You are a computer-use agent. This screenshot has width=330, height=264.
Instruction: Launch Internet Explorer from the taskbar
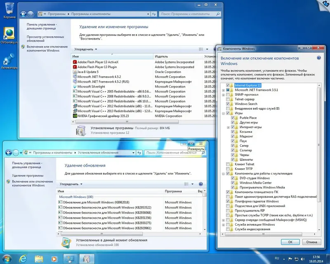pyautogui.click(x=23, y=259)
